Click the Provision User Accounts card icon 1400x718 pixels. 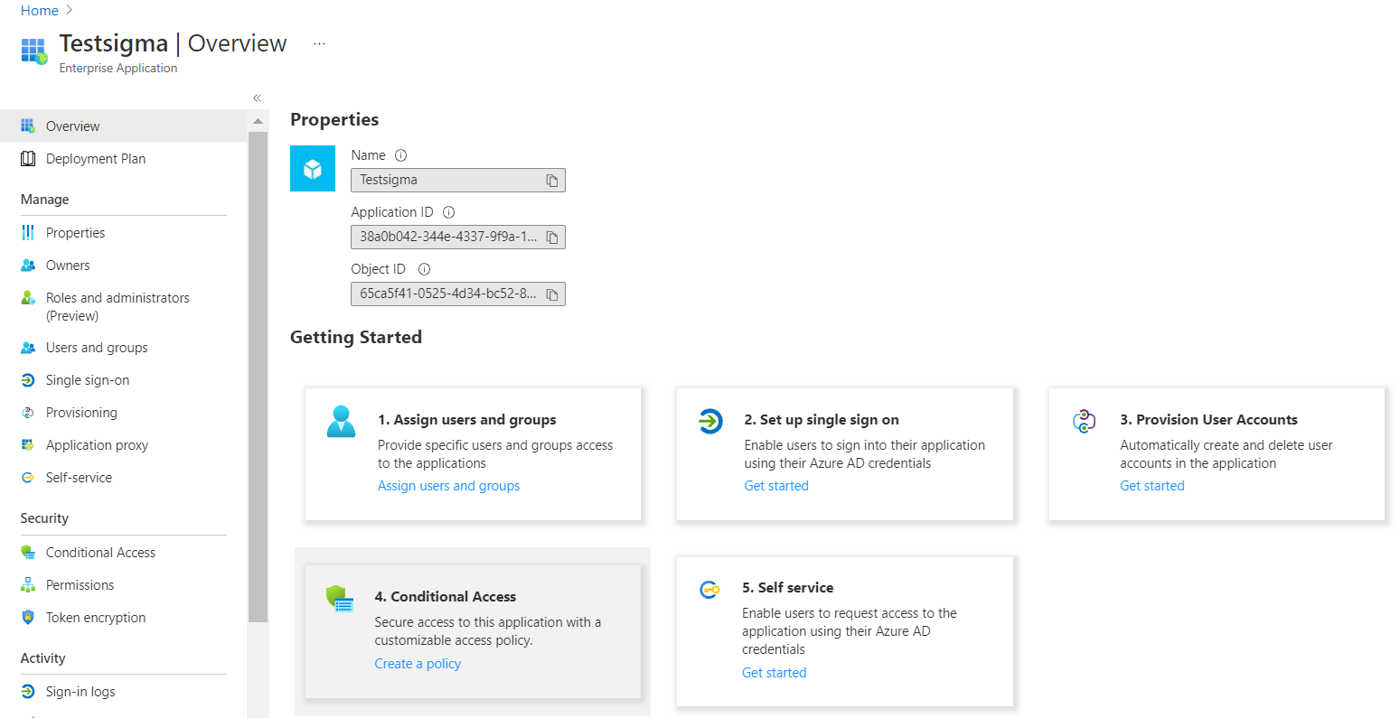[x=1085, y=421]
